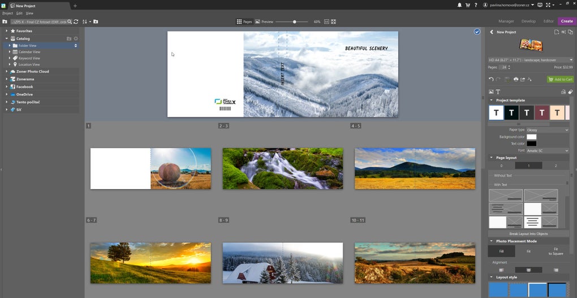Viewport: 577px width, 298px height.
Task: Expand the Favorites tree node
Action: coord(7,31)
